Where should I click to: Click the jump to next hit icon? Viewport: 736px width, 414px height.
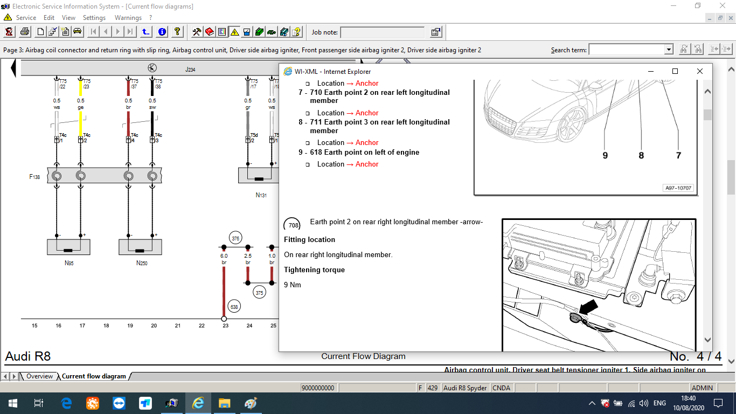click(726, 49)
